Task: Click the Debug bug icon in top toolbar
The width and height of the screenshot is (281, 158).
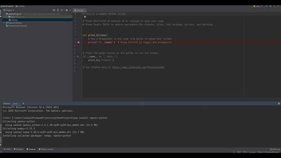Action: point(270,6)
